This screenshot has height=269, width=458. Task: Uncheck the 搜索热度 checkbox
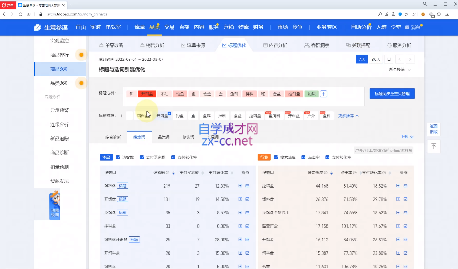click(x=276, y=157)
